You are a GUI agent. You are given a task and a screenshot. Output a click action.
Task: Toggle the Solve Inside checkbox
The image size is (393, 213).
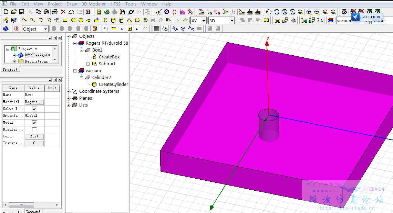coord(34,109)
